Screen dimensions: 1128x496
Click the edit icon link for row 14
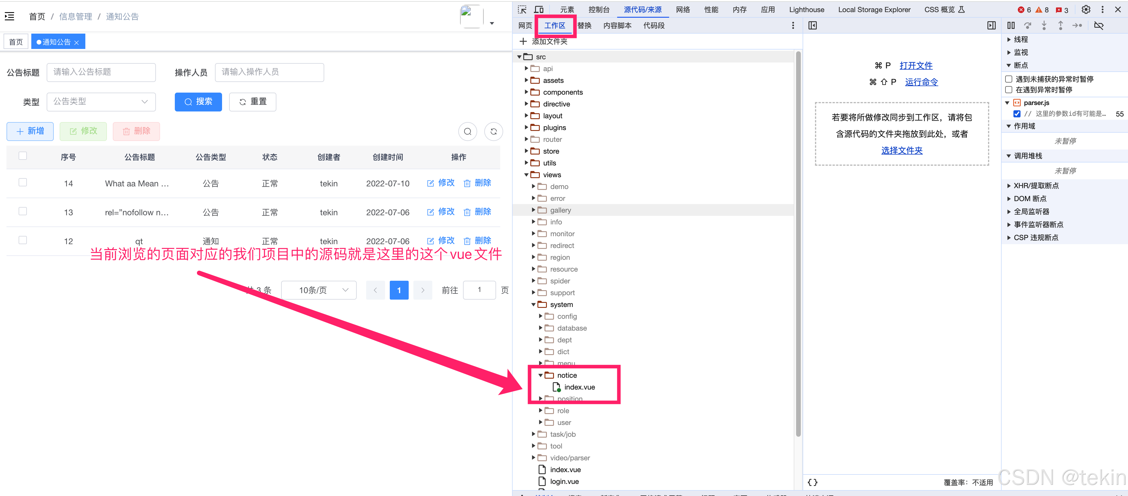(x=441, y=183)
